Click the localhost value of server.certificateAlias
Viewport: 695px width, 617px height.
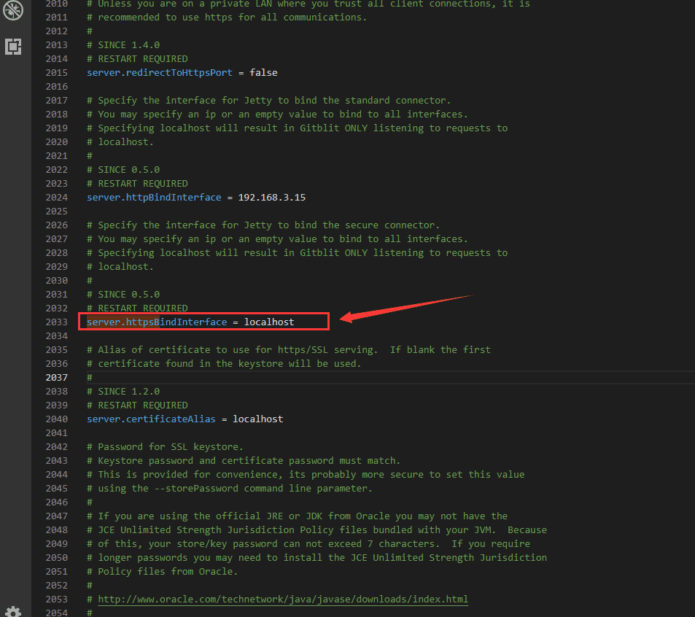(257, 419)
